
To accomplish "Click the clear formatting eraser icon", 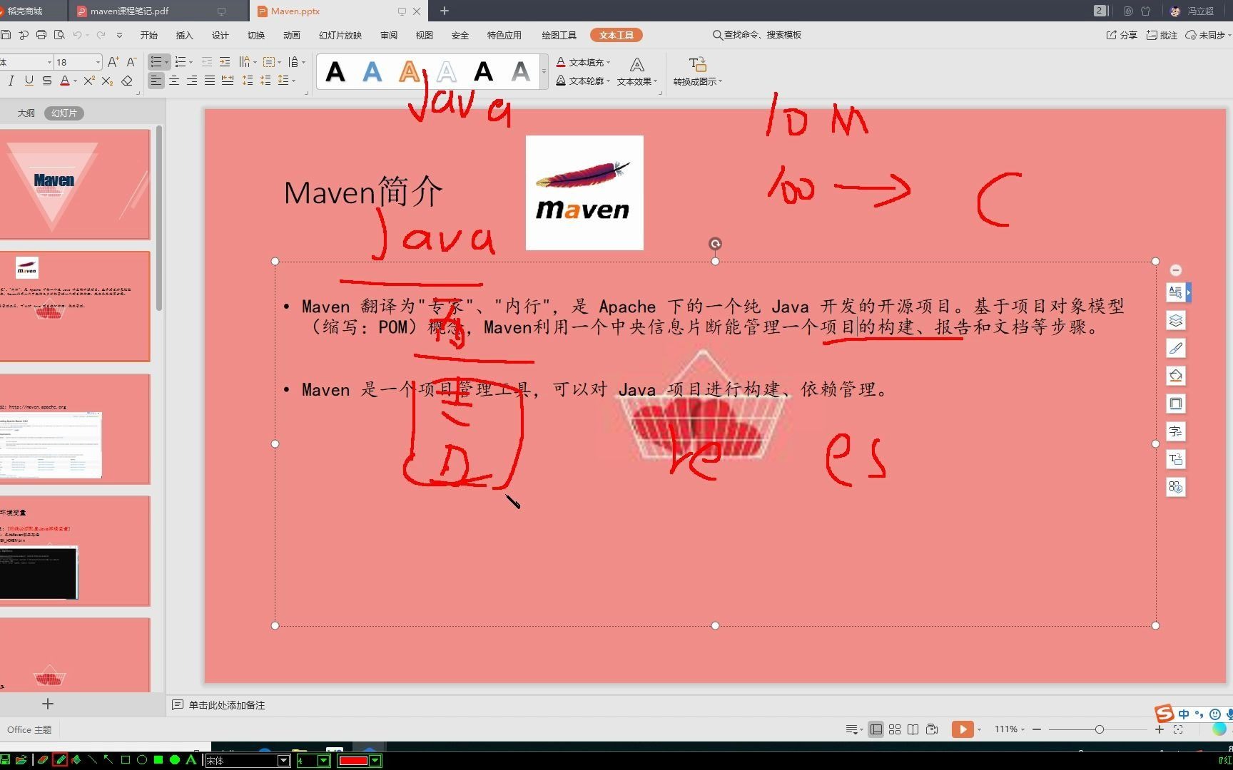I will (x=127, y=81).
